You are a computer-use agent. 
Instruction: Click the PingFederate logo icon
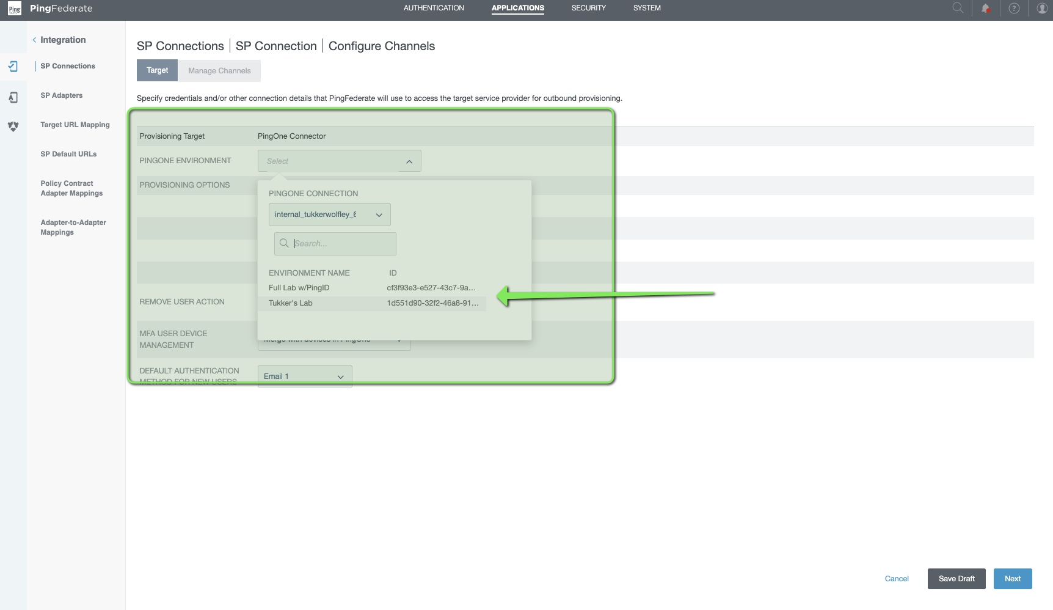coord(13,9)
